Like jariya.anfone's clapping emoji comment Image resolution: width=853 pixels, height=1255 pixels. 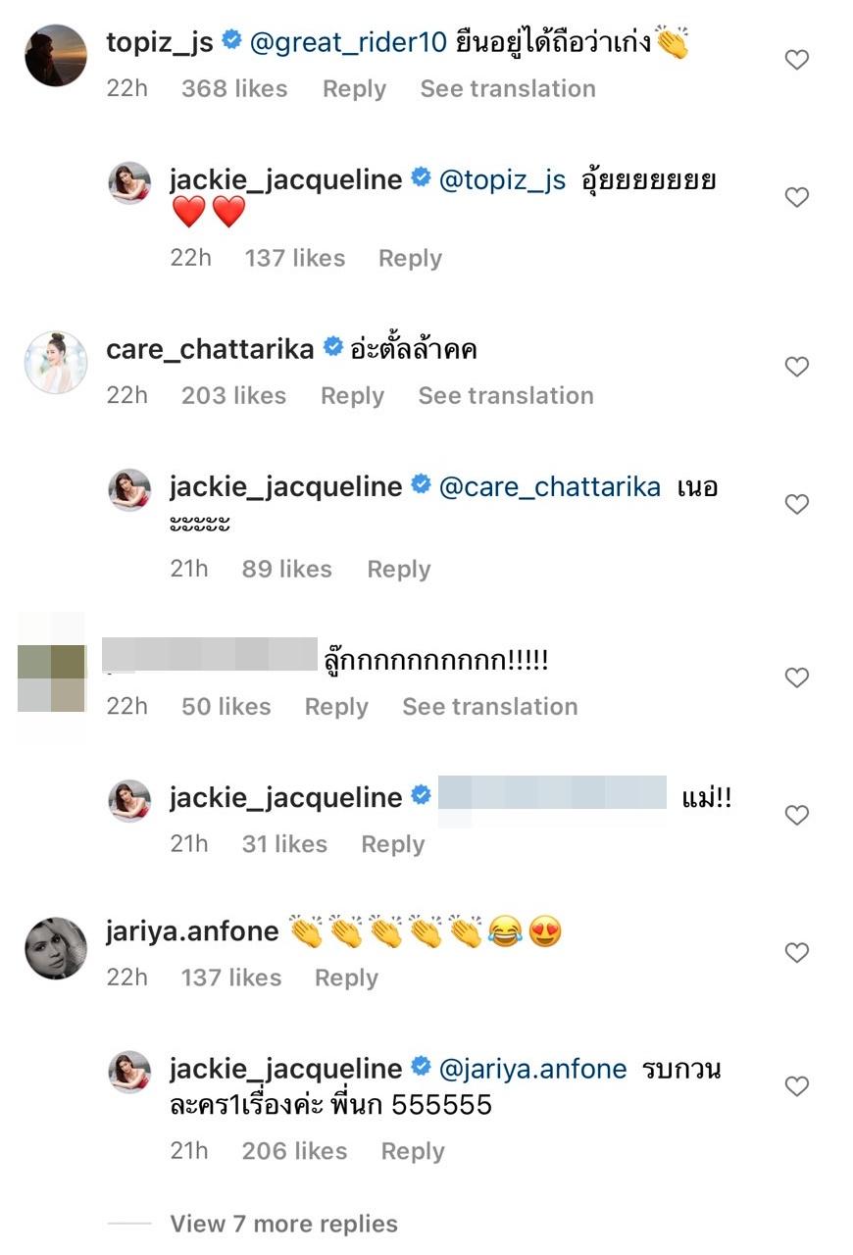click(797, 952)
